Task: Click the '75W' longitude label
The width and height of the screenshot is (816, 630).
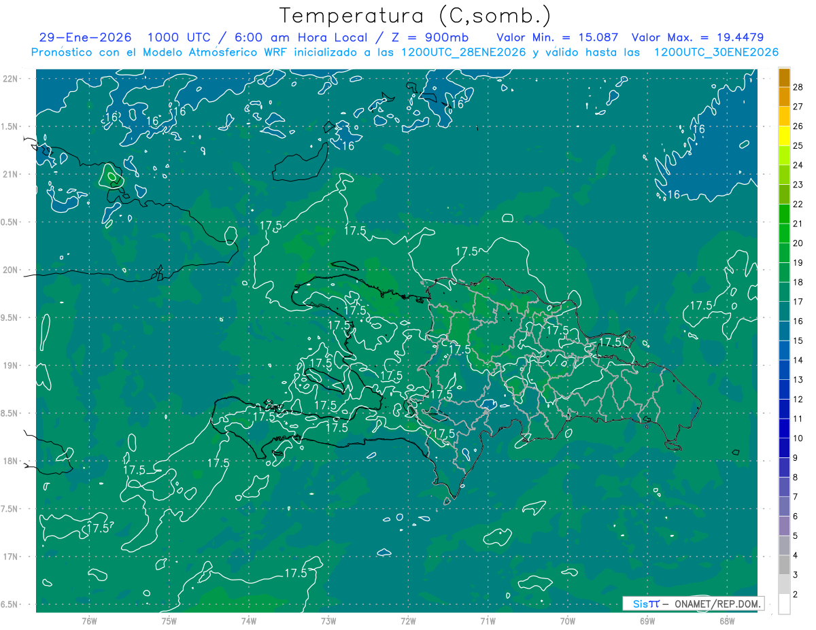Action: pyautogui.click(x=169, y=621)
